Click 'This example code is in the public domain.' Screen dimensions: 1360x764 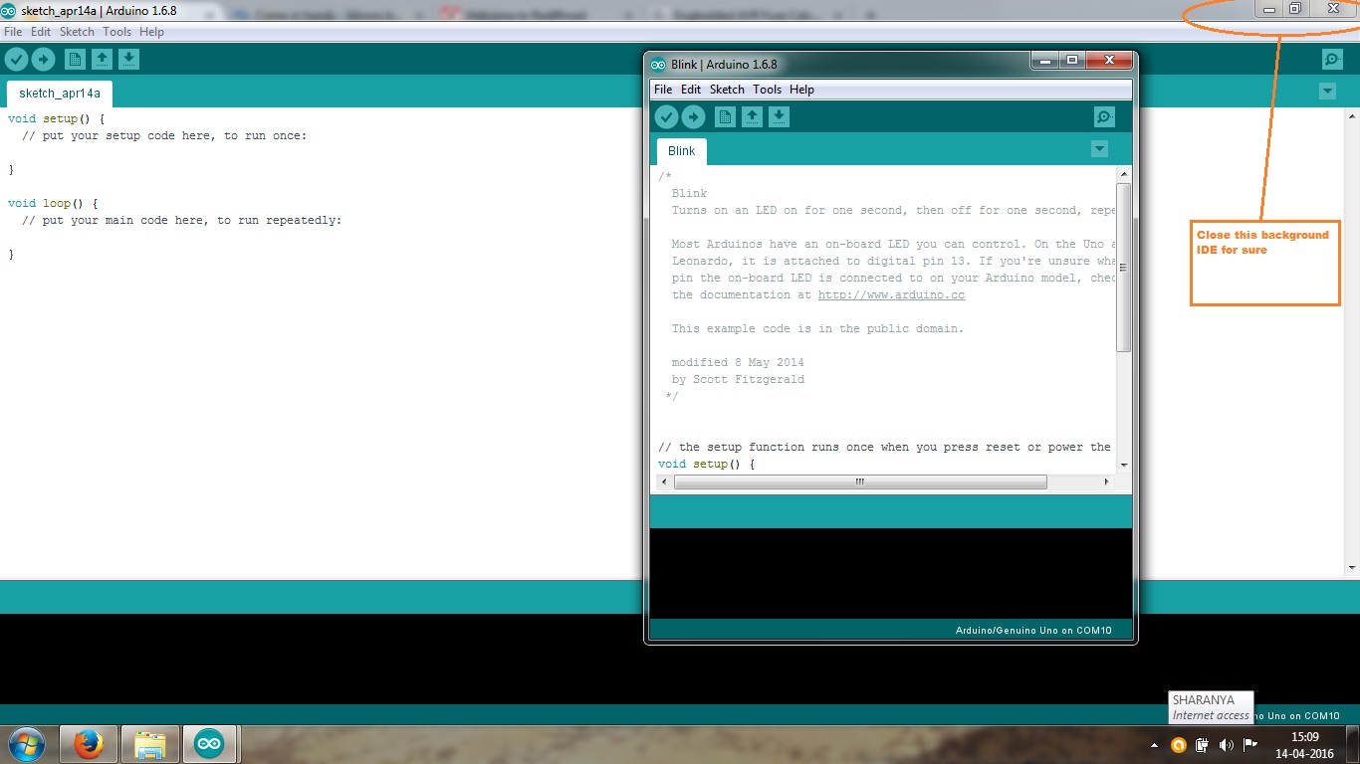point(817,328)
